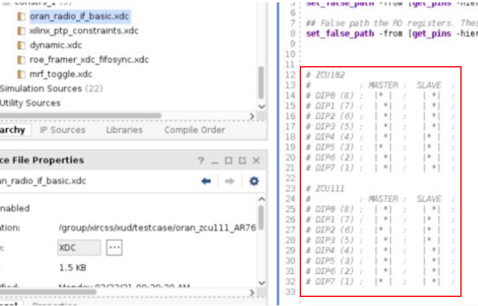Float the Source File Properties panel
The width and height of the screenshot is (478, 306).
pyautogui.click(x=241, y=161)
